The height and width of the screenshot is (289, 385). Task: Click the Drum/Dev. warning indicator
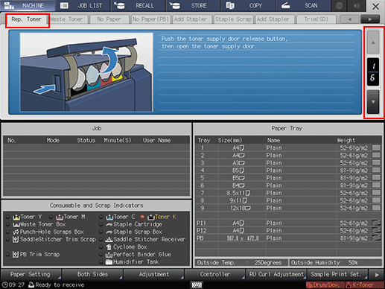(x=325, y=285)
